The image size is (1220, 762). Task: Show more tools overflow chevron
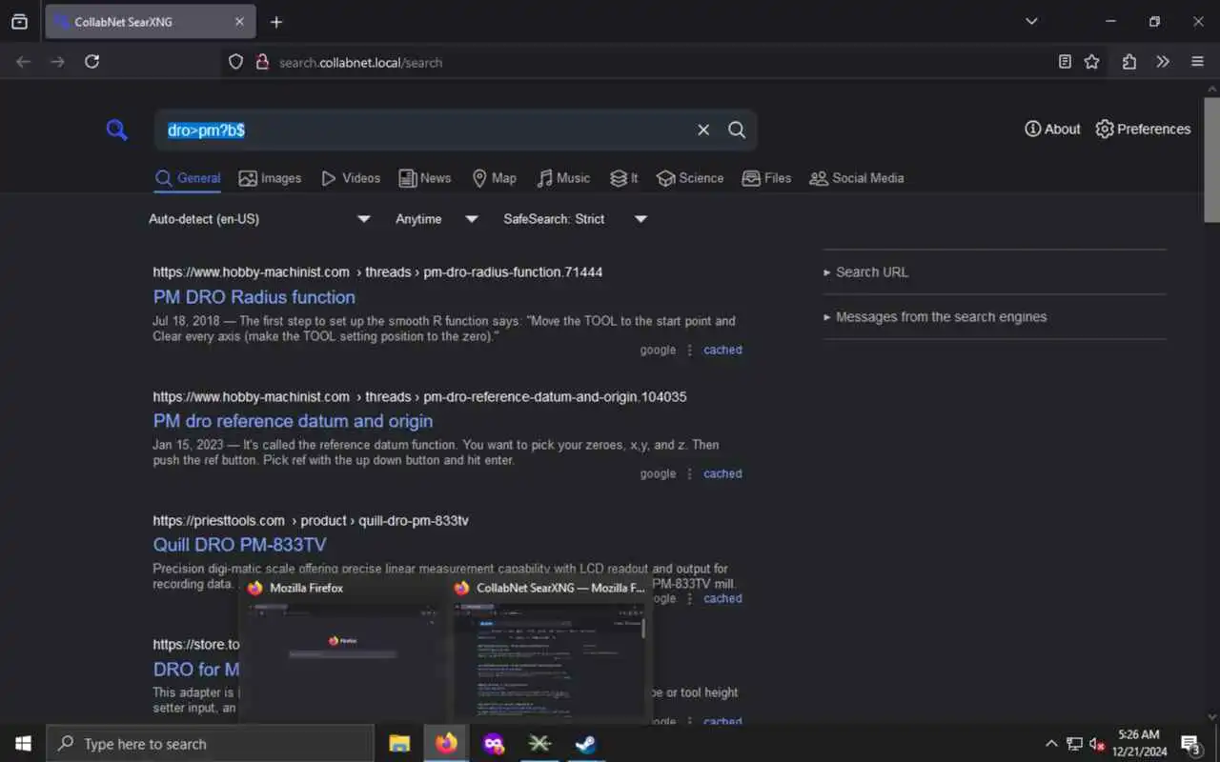pyautogui.click(x=1163, y=62)
